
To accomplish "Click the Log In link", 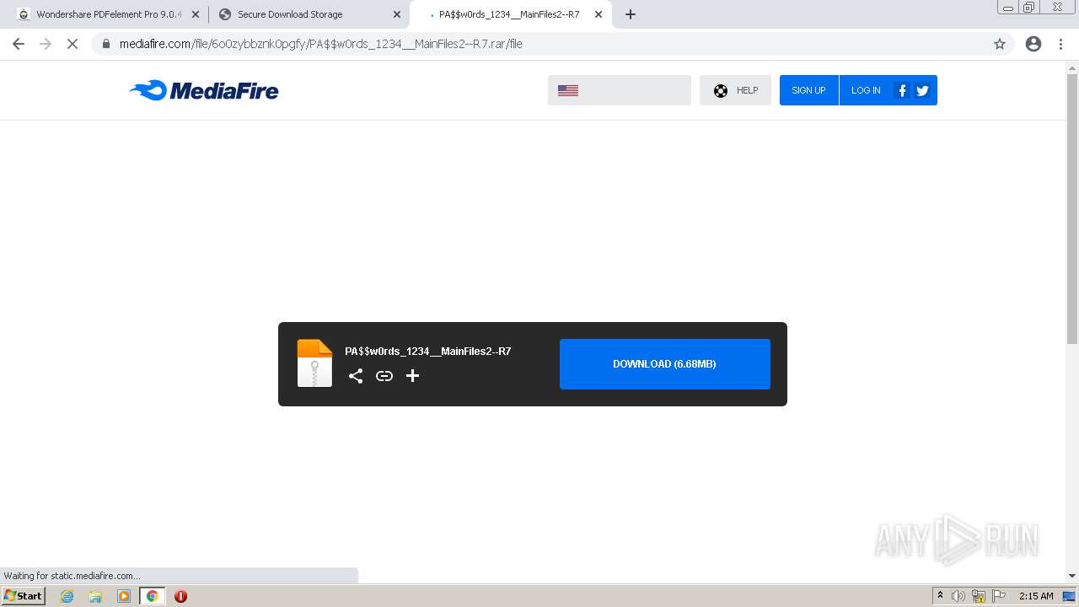I will click(x=866, y=90).
